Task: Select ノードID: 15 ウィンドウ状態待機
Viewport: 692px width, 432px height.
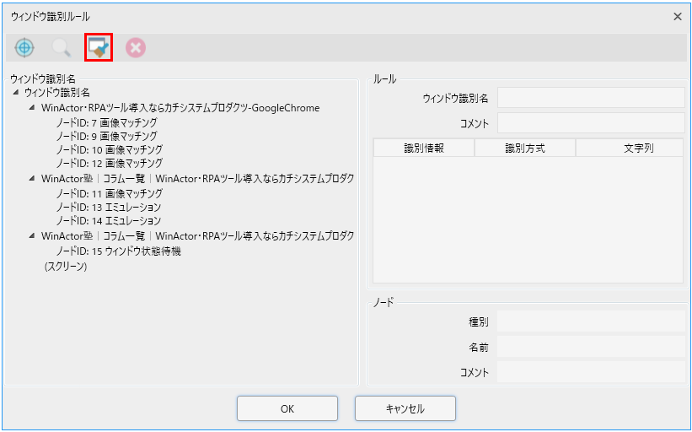Action: click(118, 251)
